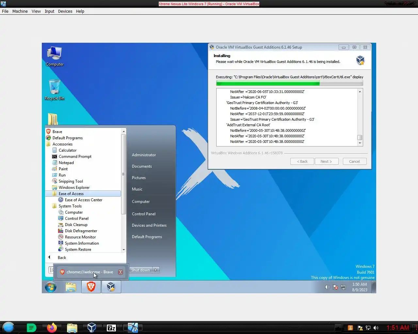Click the installation progress bar

[289, 83]
